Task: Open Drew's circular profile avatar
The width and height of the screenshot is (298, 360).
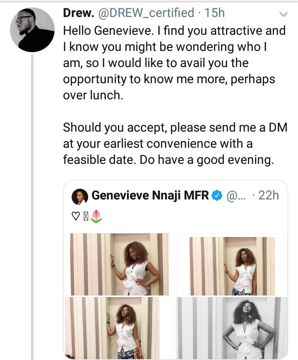Action: 32,30
